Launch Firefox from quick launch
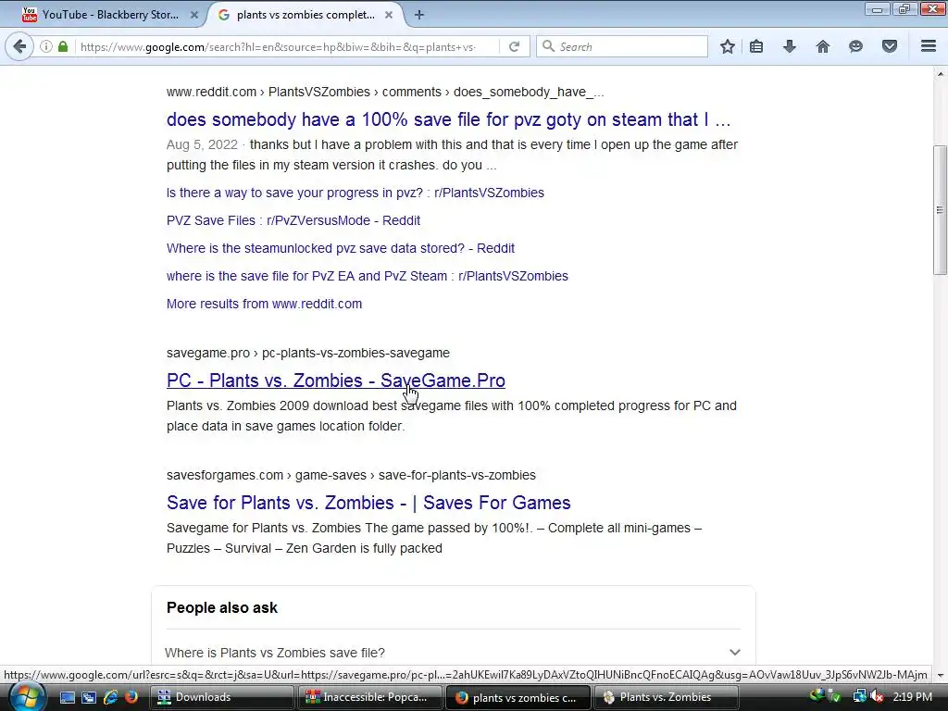 click(131, 698)
